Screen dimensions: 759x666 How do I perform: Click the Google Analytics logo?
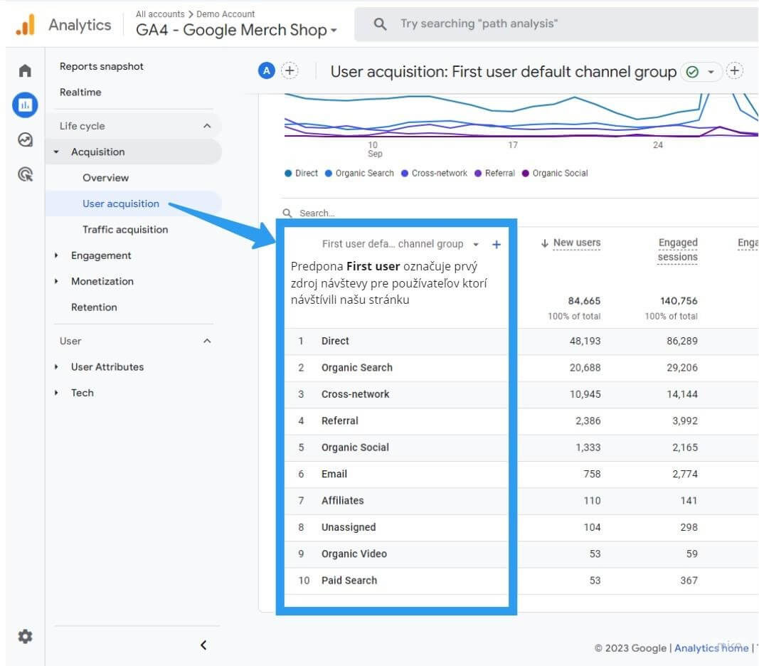click(x=25, y=24)
